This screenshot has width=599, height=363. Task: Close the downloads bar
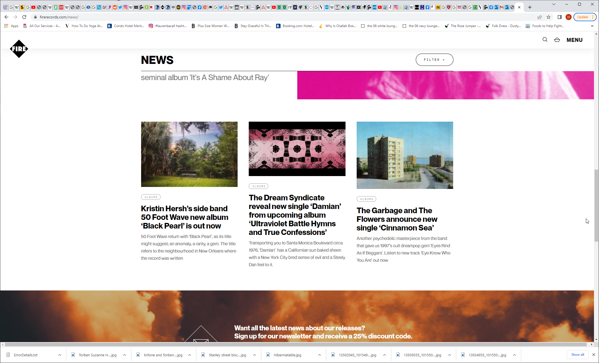click(x=594, y=355)
